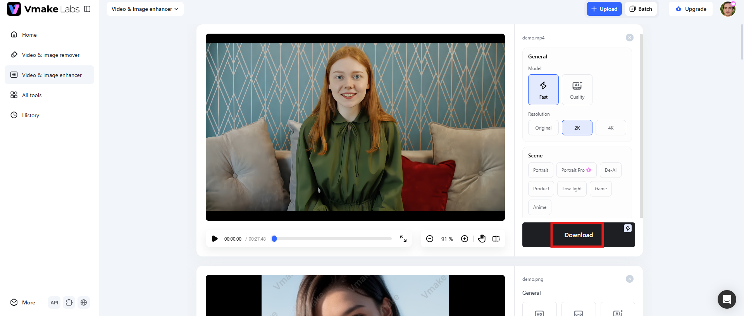The image size is (744, 316).
Task: Open the user profile avatar menu
Action: click(x=728, y=9)
